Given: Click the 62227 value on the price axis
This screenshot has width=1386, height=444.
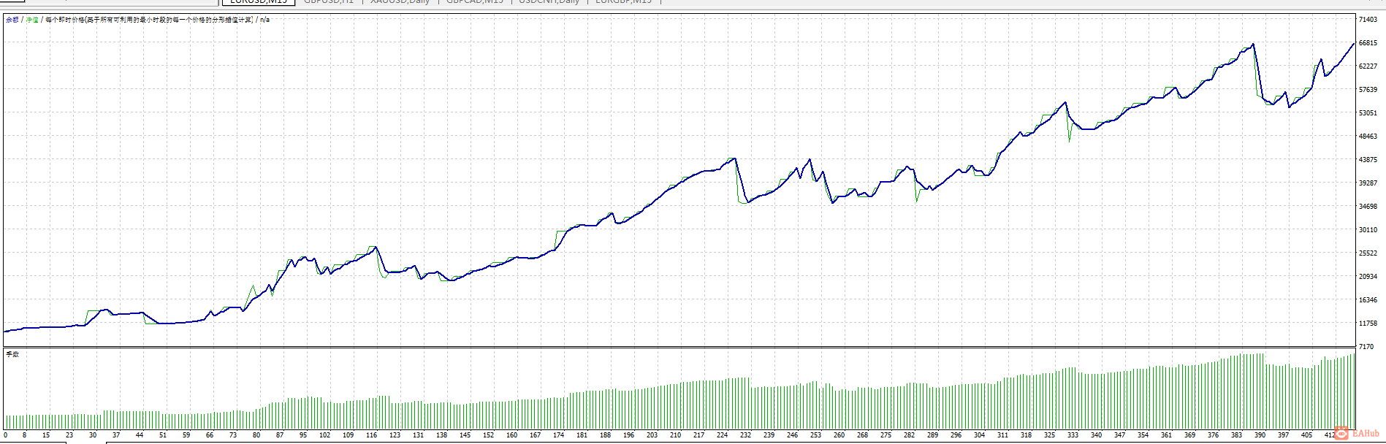Looking at the screenshot, I should pos(1368,66).
